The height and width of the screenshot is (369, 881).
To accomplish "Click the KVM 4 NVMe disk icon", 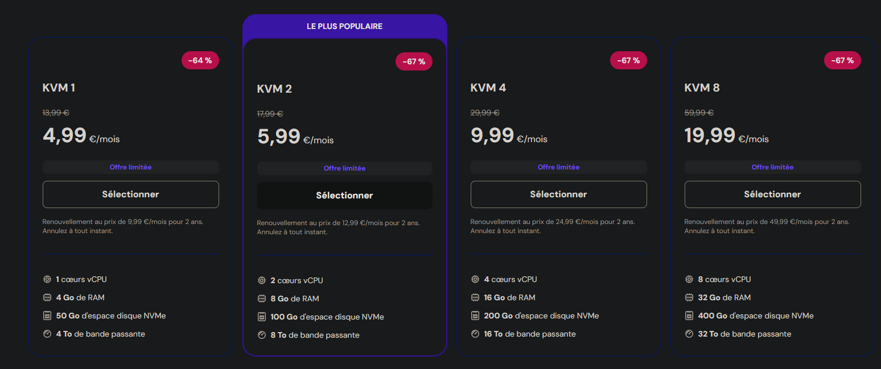I will coord(475,316).
